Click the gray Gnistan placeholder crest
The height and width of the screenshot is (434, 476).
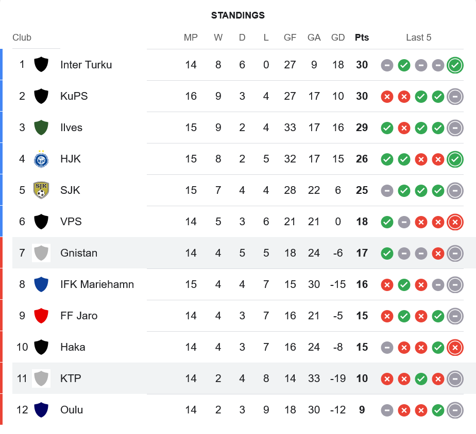pyautogui.click(x=41, y=253)
